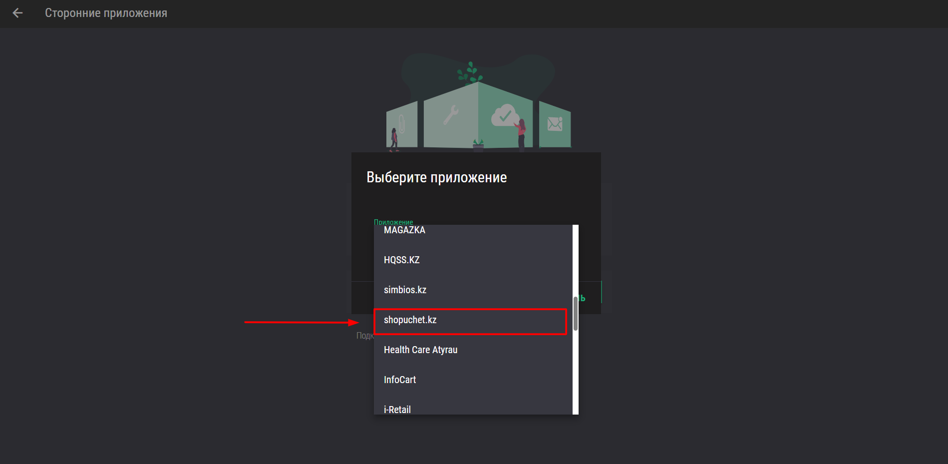
Task: Click the green 'Приложение' field label
Action: [x=393, y=222]
